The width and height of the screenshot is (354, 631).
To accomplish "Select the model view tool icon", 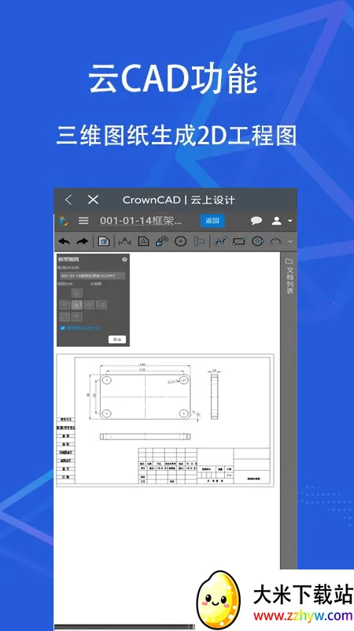I will (104, 241).
